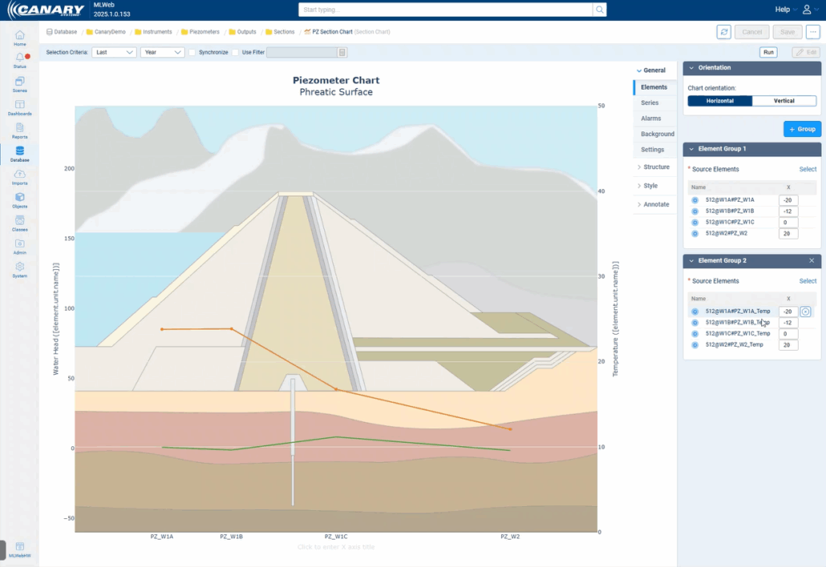Click the search magnifier icon

599,10
